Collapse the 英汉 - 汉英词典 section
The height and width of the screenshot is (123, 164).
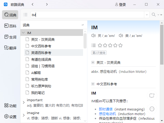pyautogui.click(x=93, y=63)
